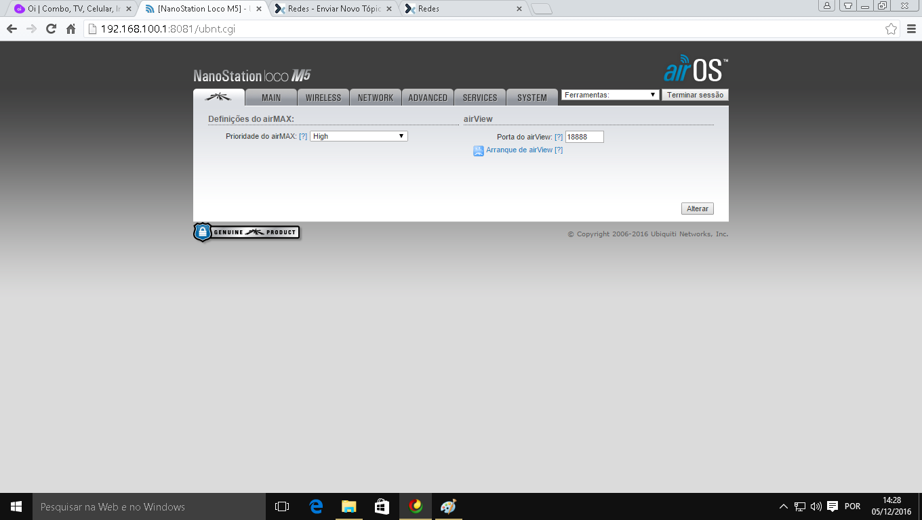The width and height of the screenshot is (922, 520).
Task: Show hidden system tray icons
Action: pyautogui.click(x=784, y=506)
